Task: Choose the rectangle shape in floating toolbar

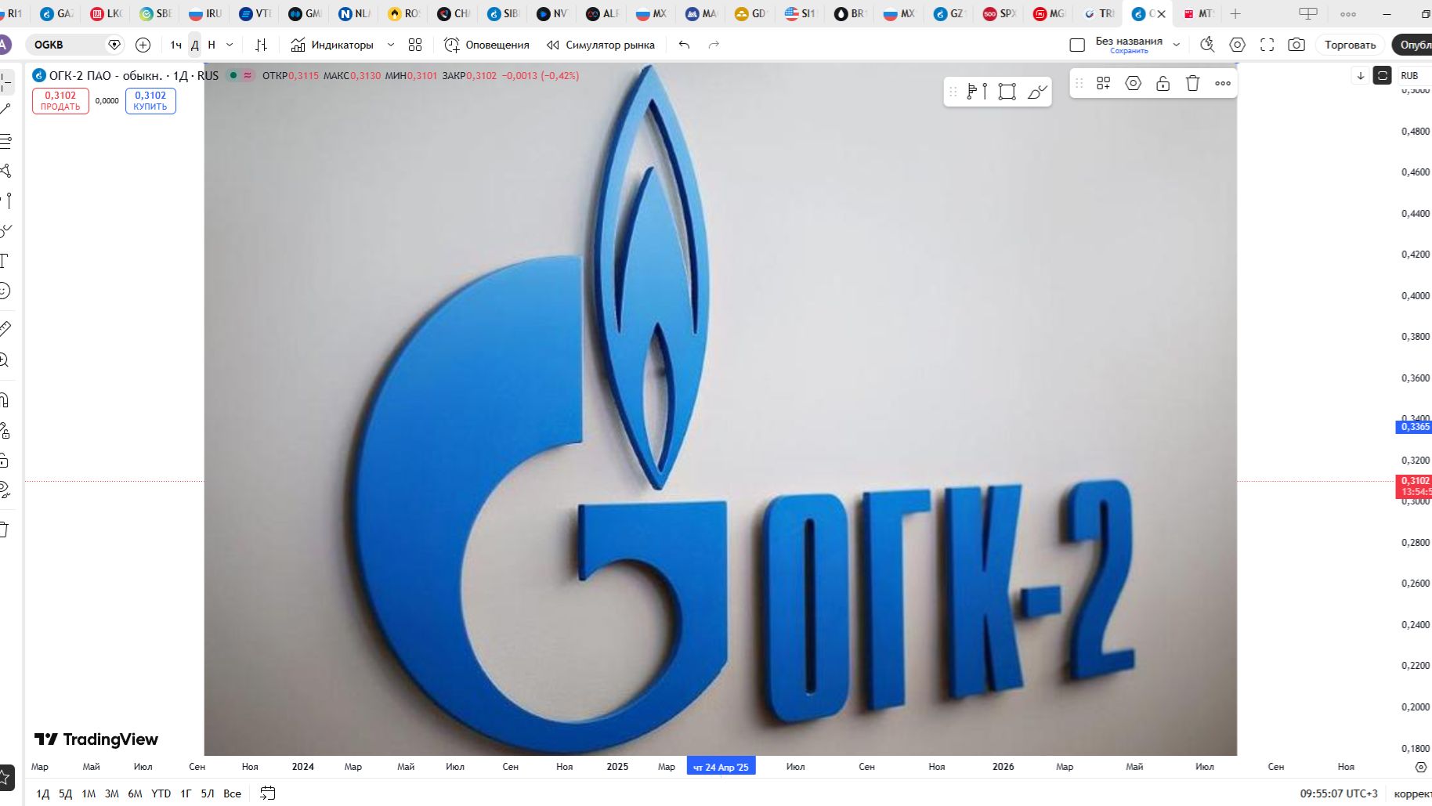Action: 1007,92
